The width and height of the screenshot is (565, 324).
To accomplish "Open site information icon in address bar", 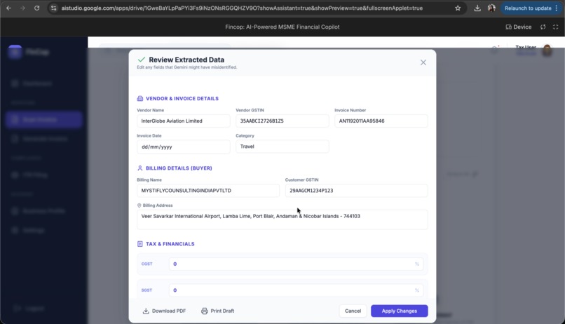I will [x=53, y=8].
